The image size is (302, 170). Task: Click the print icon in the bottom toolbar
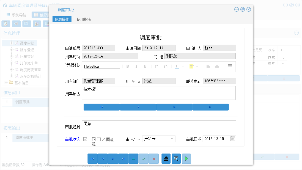click(166, 159)
